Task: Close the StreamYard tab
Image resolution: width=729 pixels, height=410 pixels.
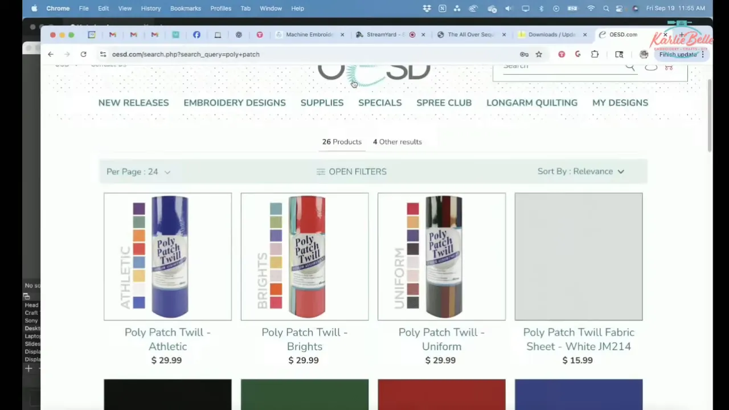Action: point(423,35)
